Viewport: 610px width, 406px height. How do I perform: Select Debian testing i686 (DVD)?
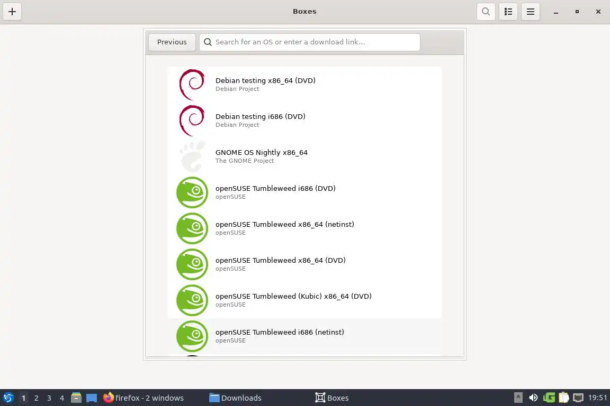[304, 121]
